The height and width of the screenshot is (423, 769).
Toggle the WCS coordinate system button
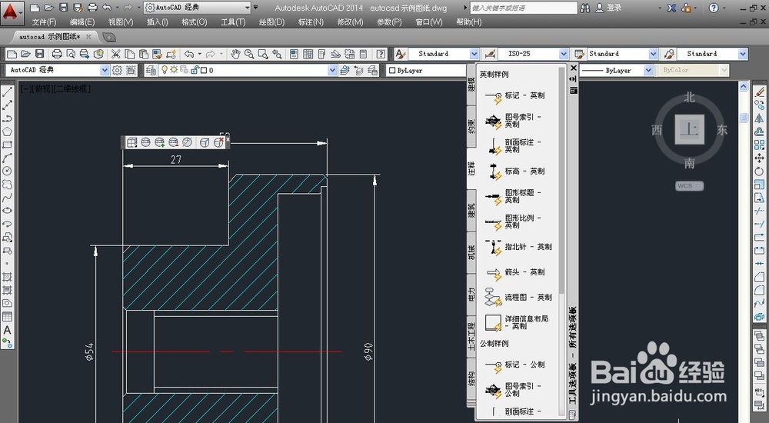pyautogui.click(x=690, y=186)
